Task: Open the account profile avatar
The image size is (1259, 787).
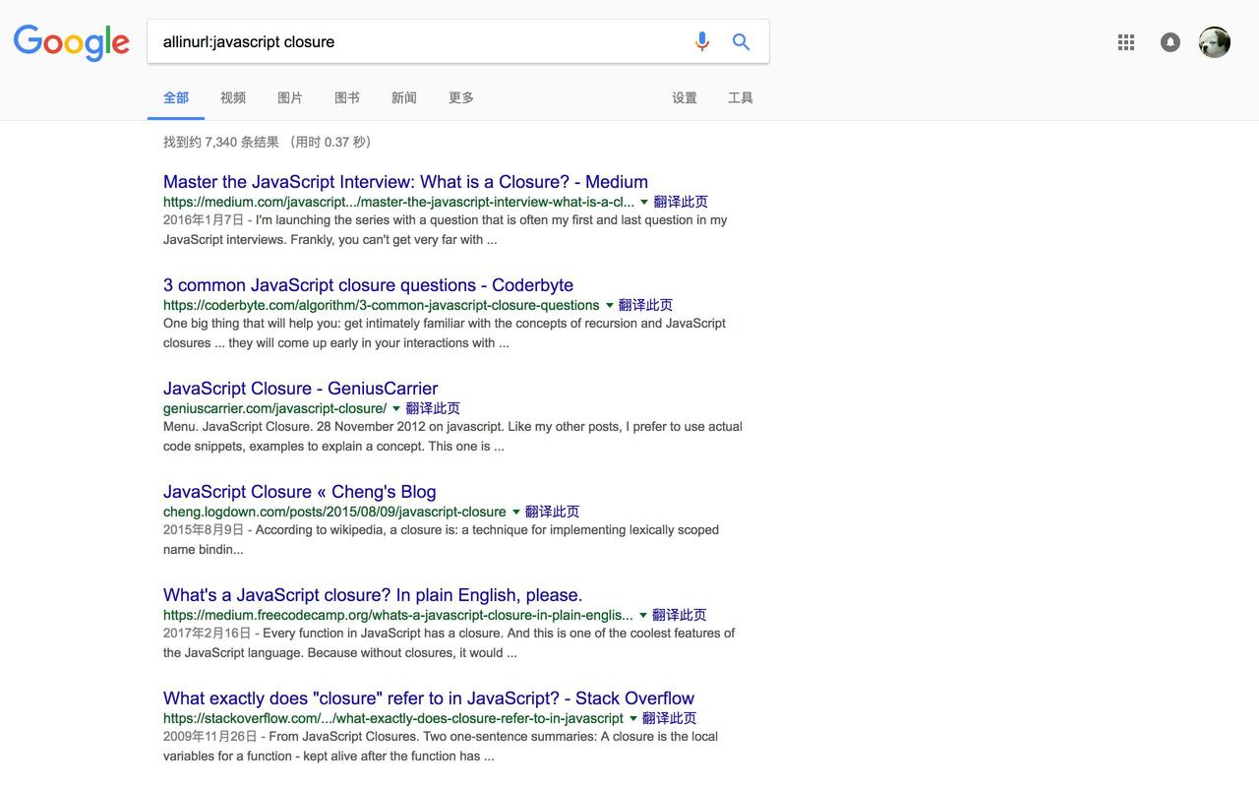Action: point(1215,42)
